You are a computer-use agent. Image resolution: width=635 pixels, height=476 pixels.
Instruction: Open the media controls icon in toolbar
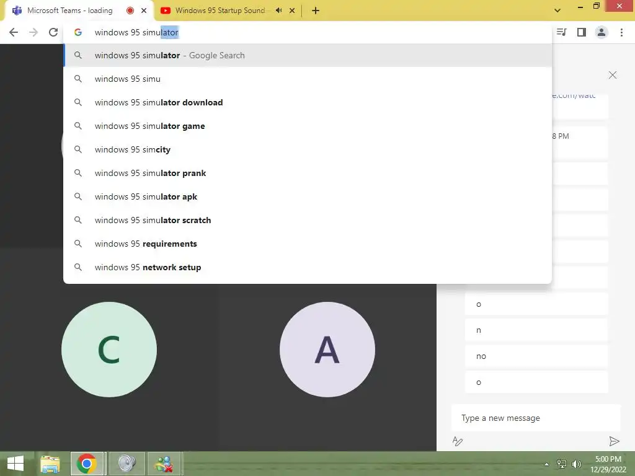(562, 32)
